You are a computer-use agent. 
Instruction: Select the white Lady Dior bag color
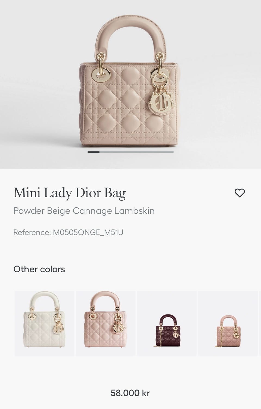point(44,323)
